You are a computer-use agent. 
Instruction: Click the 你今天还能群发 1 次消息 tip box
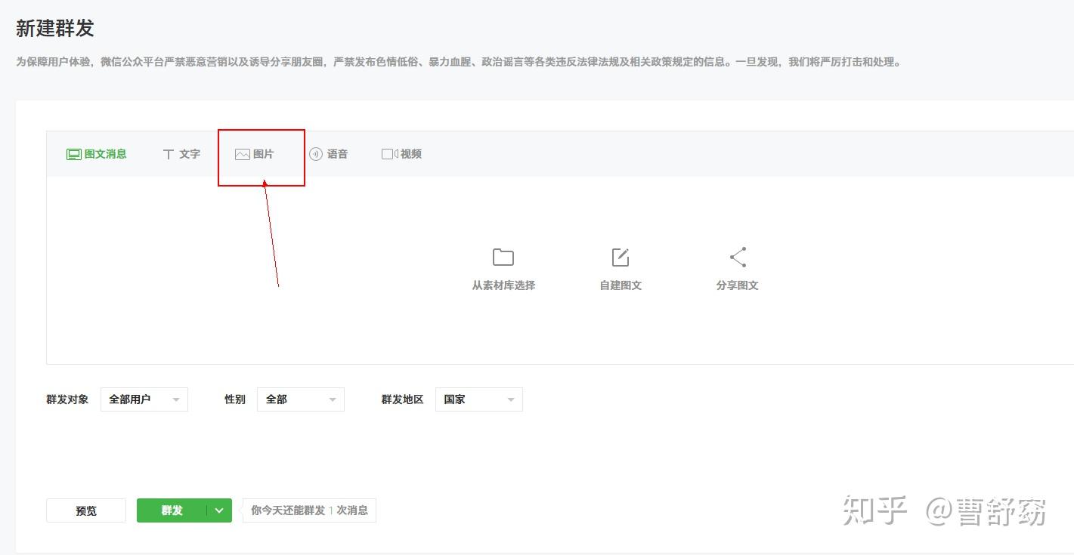click(310, 510)
